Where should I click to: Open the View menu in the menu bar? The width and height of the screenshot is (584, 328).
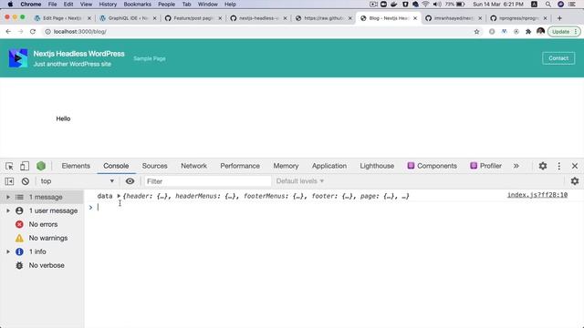coord(86,5)
